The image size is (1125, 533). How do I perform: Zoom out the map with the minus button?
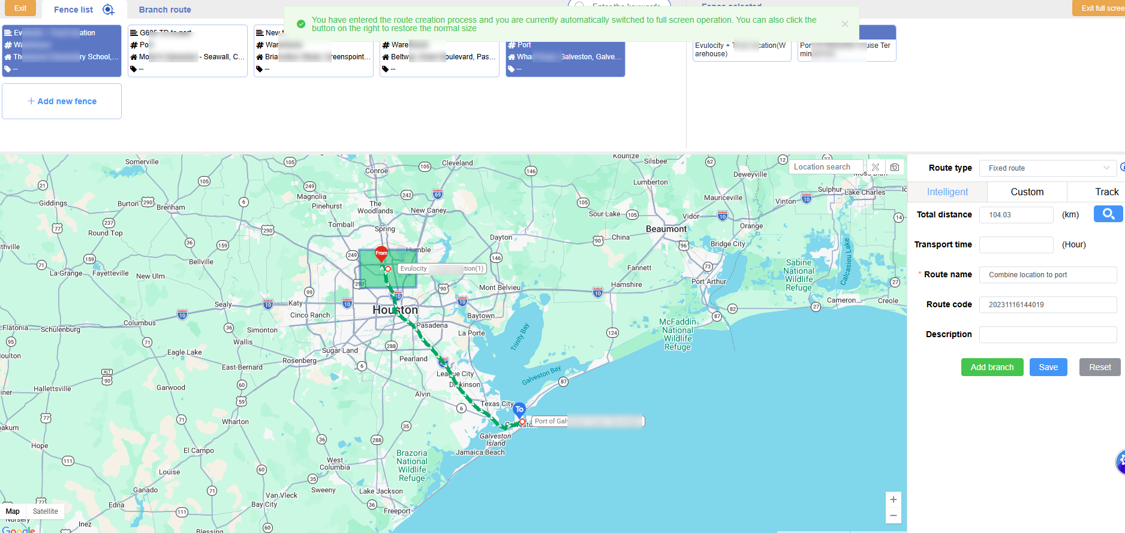click(893, 515)
